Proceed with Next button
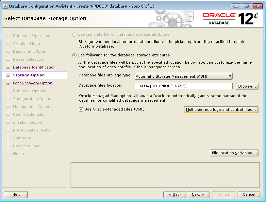 [198, 194]
